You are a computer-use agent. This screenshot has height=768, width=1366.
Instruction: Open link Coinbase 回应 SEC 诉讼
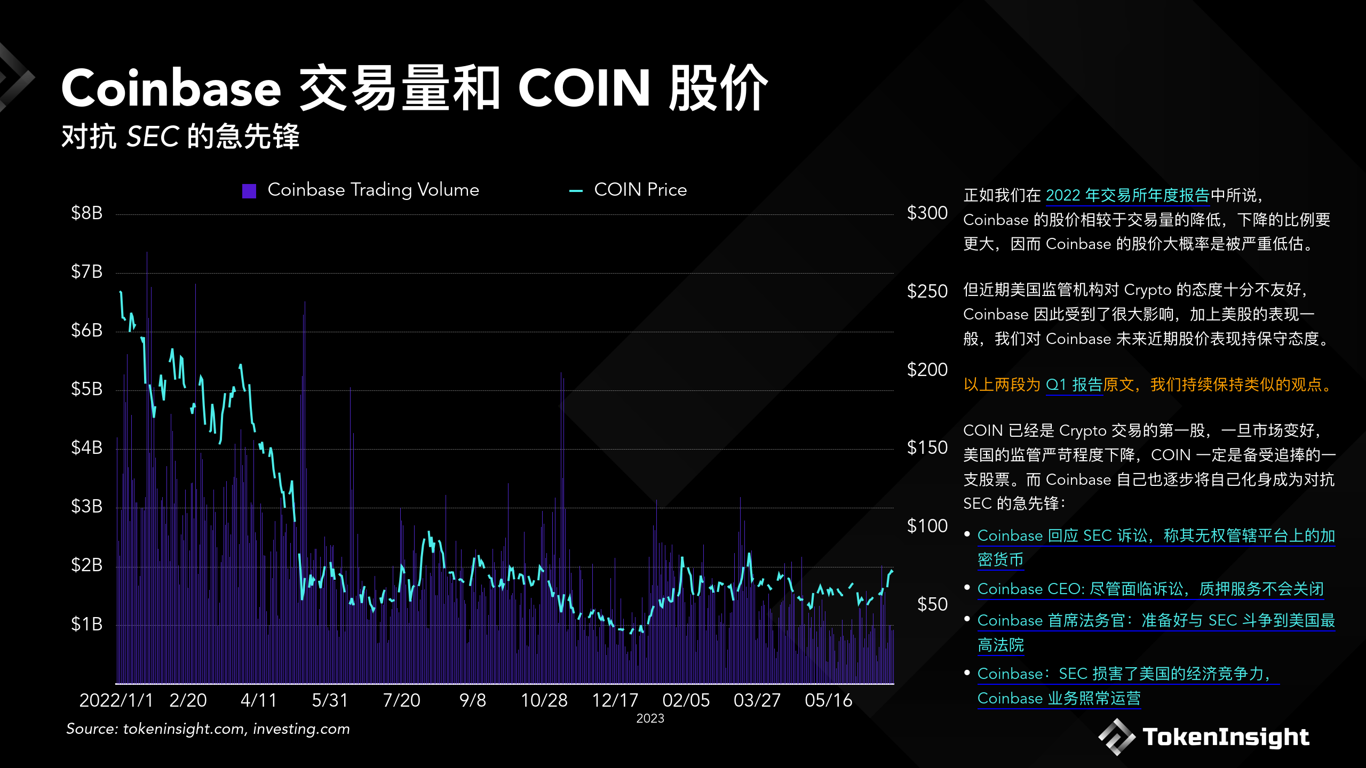point(1156,547)
